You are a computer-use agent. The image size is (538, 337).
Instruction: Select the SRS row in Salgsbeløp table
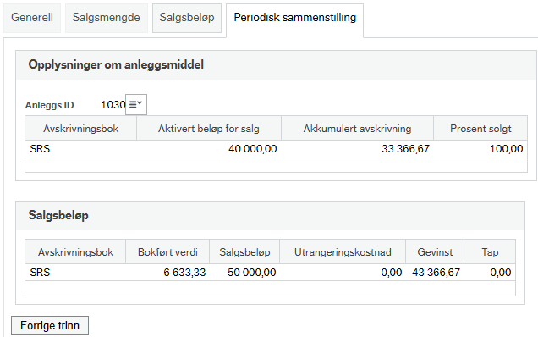pos(271,273)
